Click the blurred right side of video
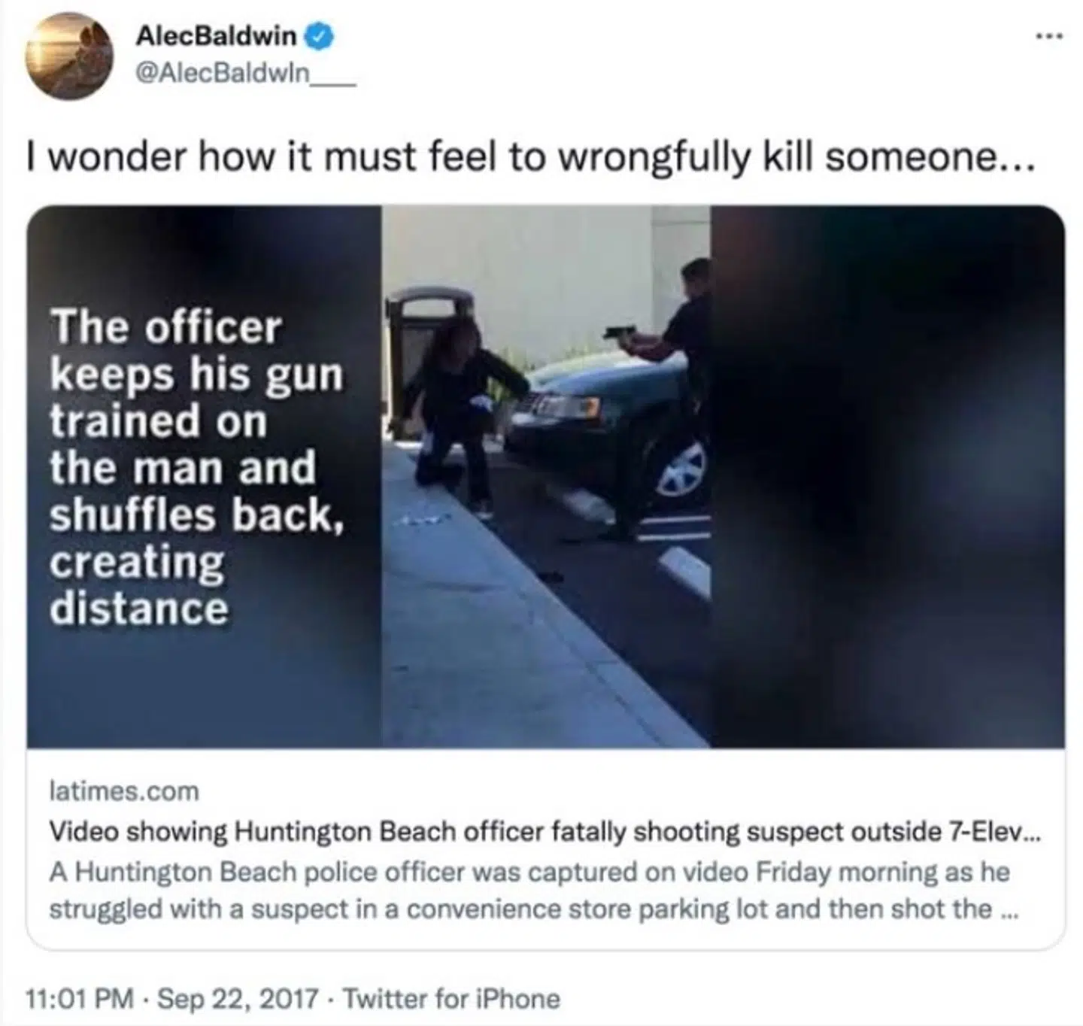The image size is (1083, 1026). click(x=887, y=476)
